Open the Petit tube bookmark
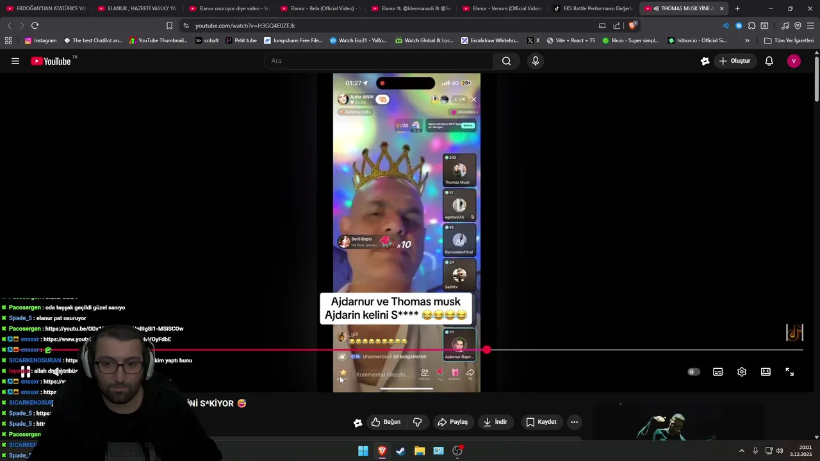 [x=241, y=40]
